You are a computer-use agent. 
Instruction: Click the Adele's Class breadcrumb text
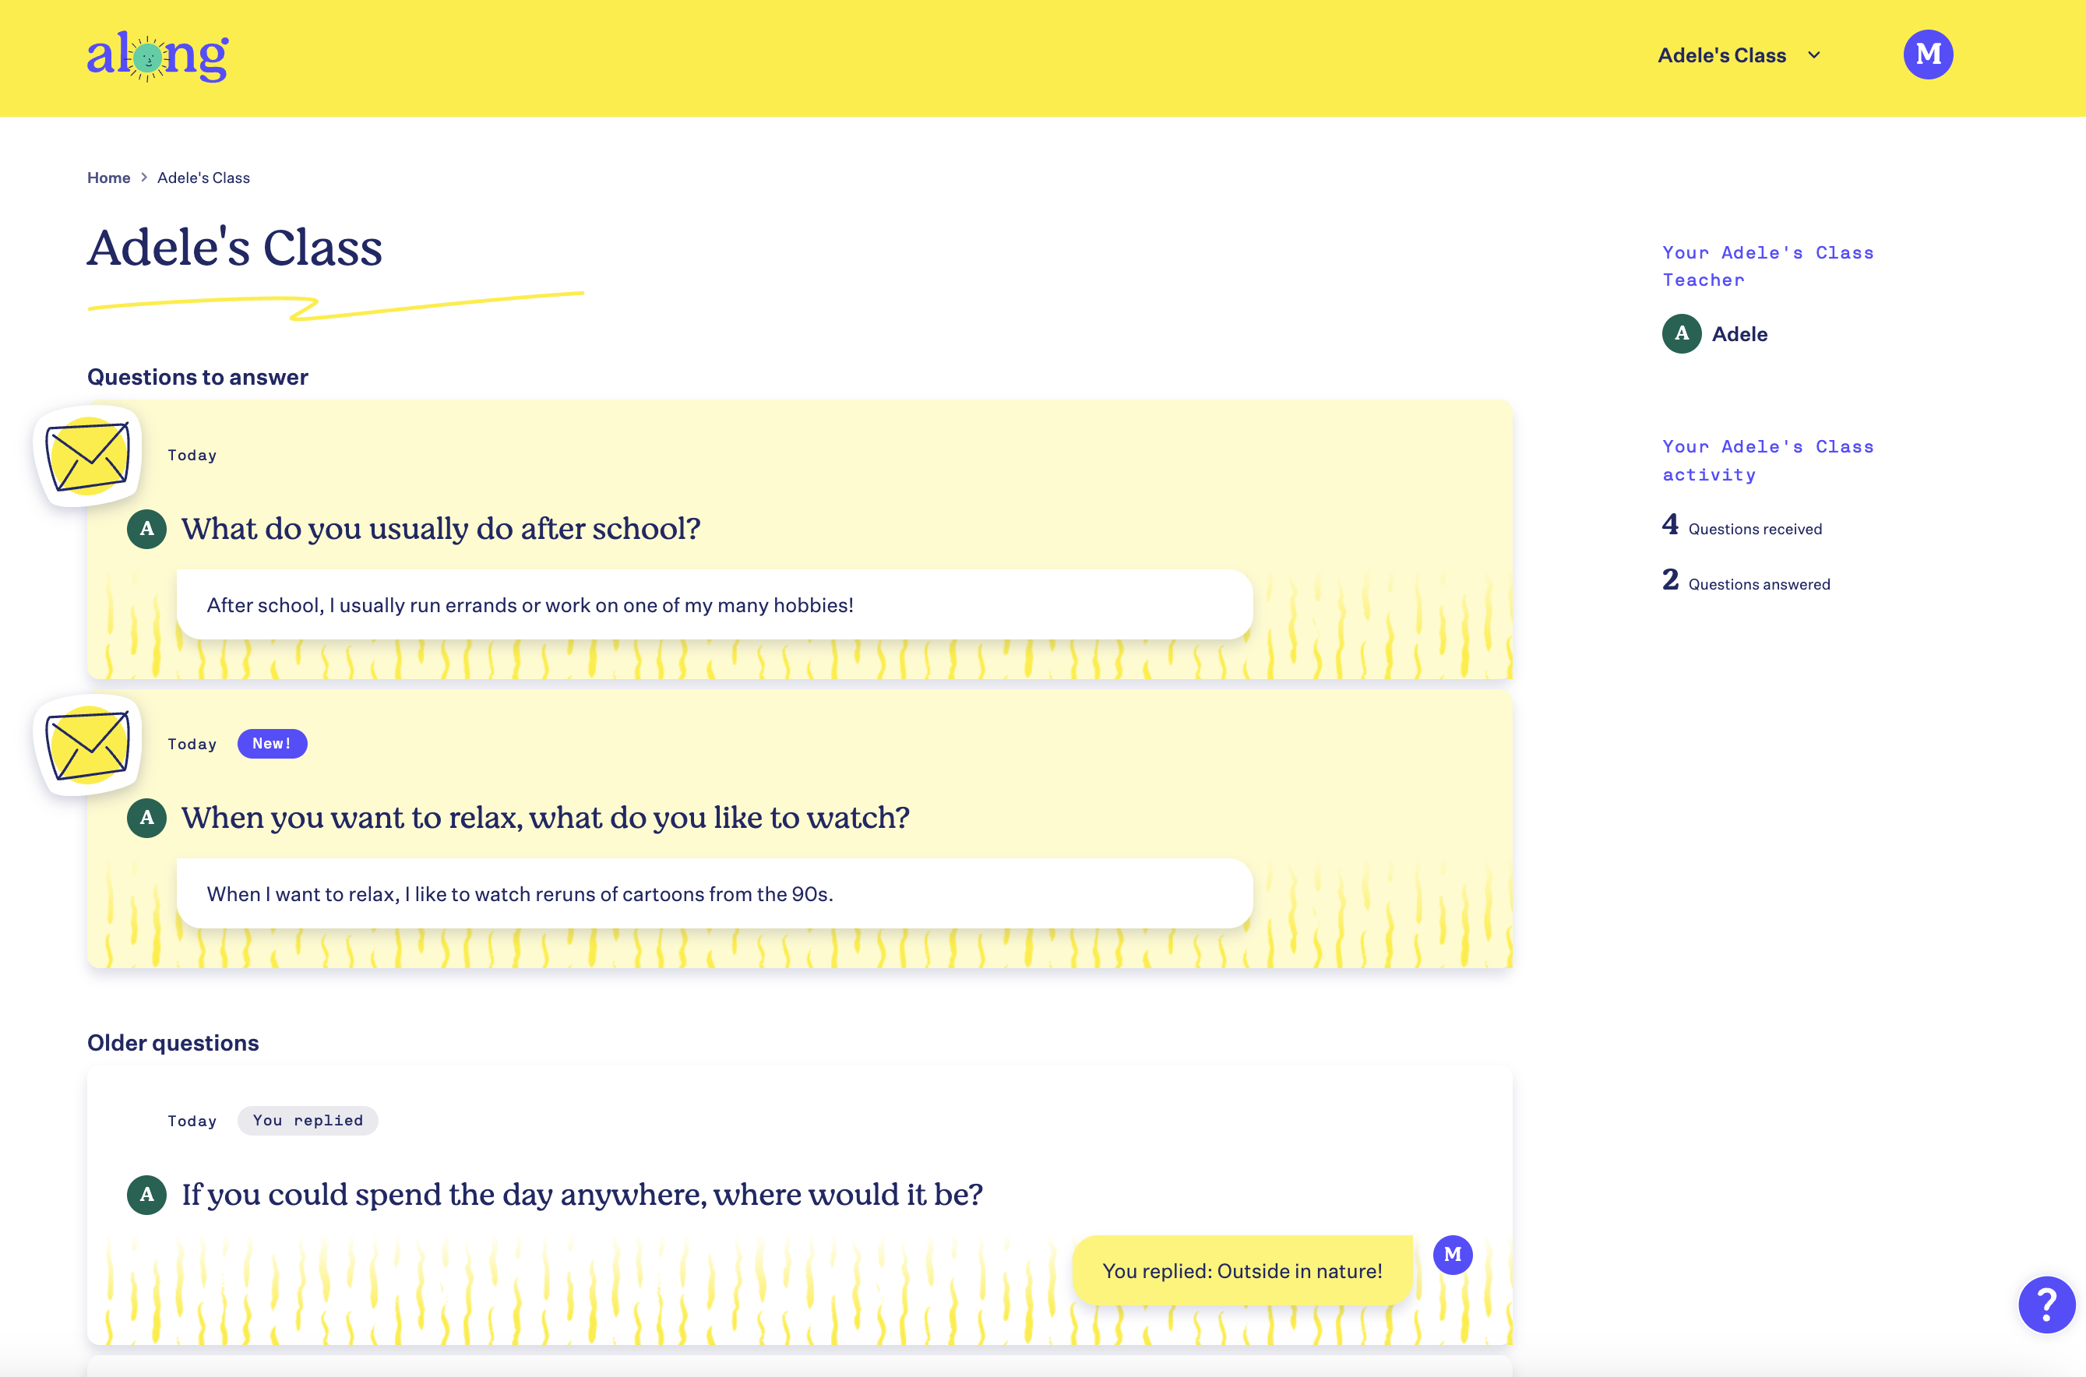click(x=204, y=178)
